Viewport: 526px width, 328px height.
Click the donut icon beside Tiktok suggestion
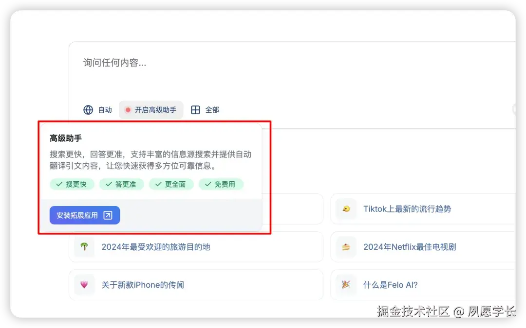coord(345,209)
